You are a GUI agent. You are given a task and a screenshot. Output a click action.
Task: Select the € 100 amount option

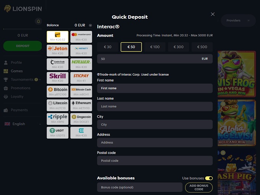click(155, 47)
